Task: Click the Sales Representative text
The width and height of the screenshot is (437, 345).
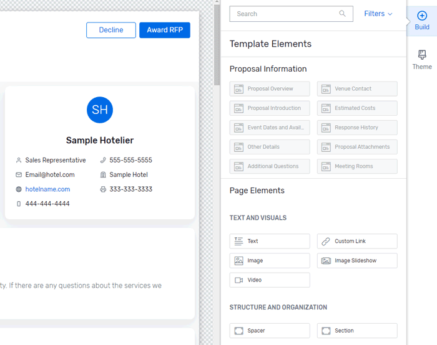Action: click(56, 160)
